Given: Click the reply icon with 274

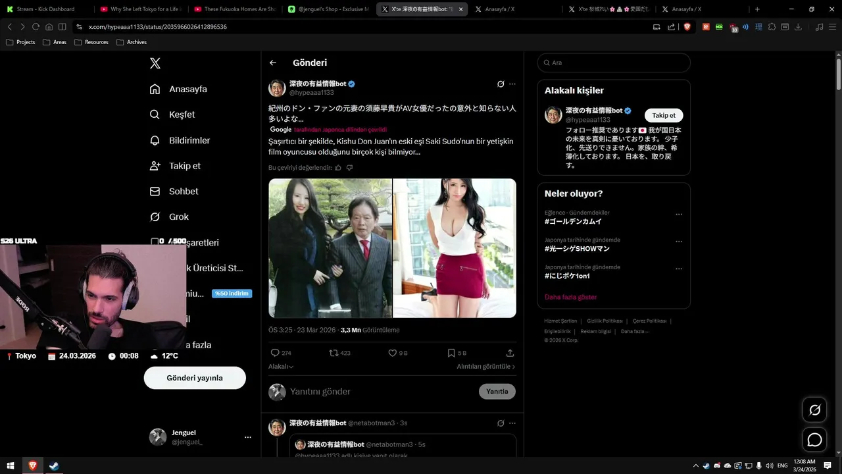Looking at the screenshot, I should (275, 353).
